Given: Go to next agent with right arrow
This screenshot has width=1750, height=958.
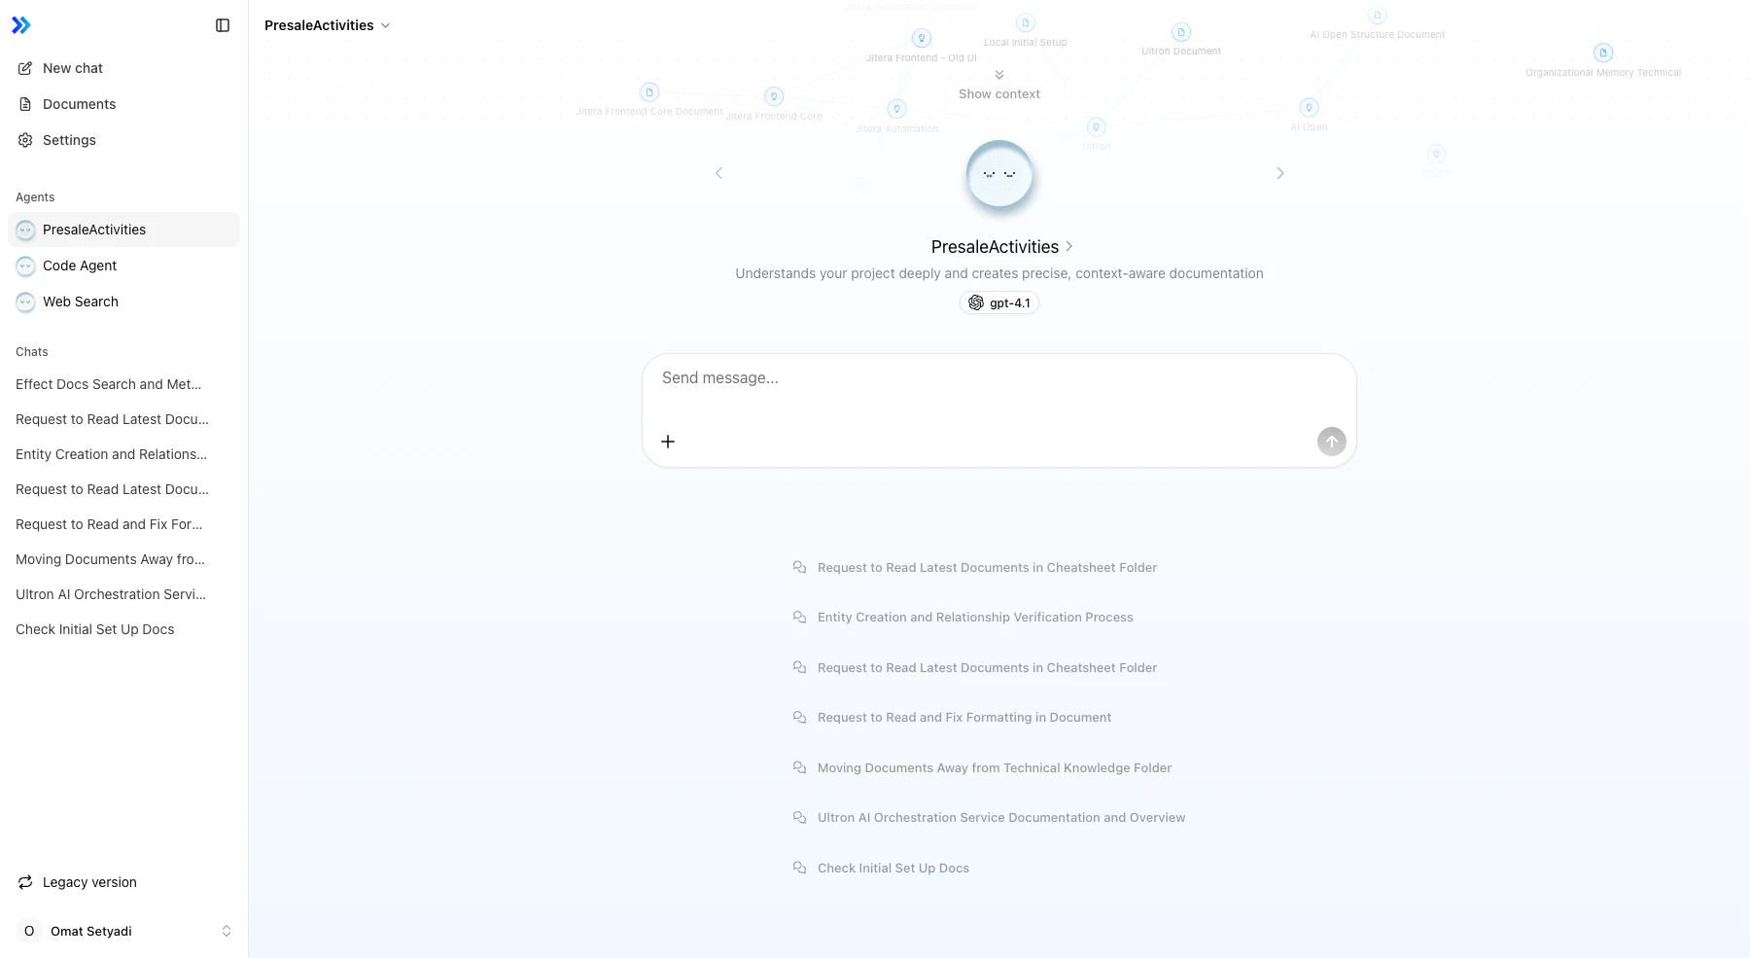Looking at the screenshot, I should 1280,173.
